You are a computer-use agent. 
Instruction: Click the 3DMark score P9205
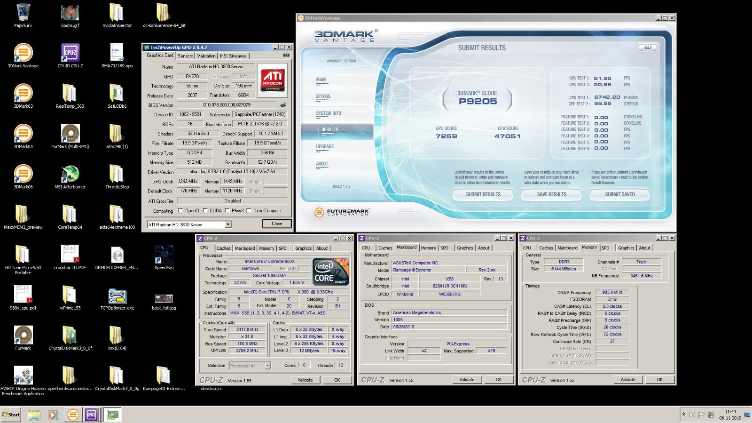pyautogui.click(x=478, y=101)
